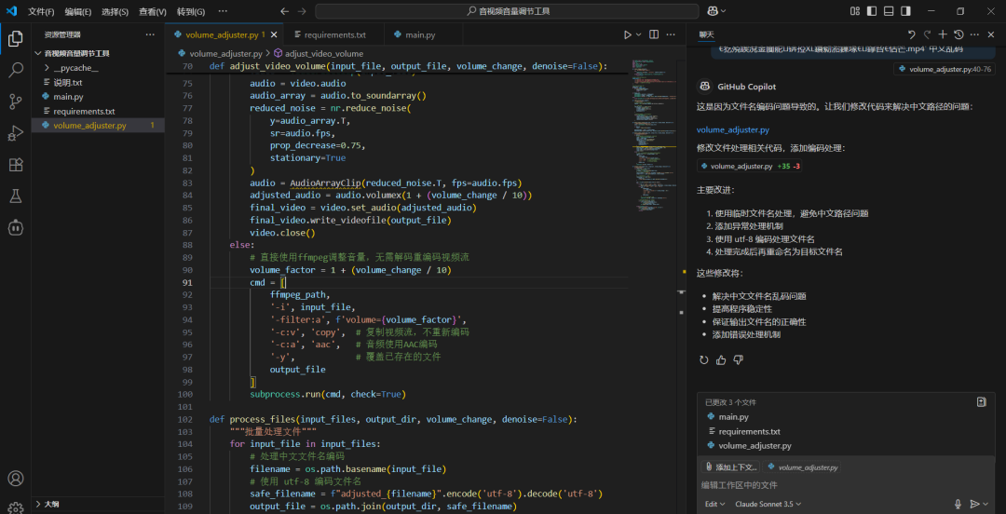This screenshot has width=1006, height=514.
Task: Open the Testing flask view
Action: click(x=16, y=196)
